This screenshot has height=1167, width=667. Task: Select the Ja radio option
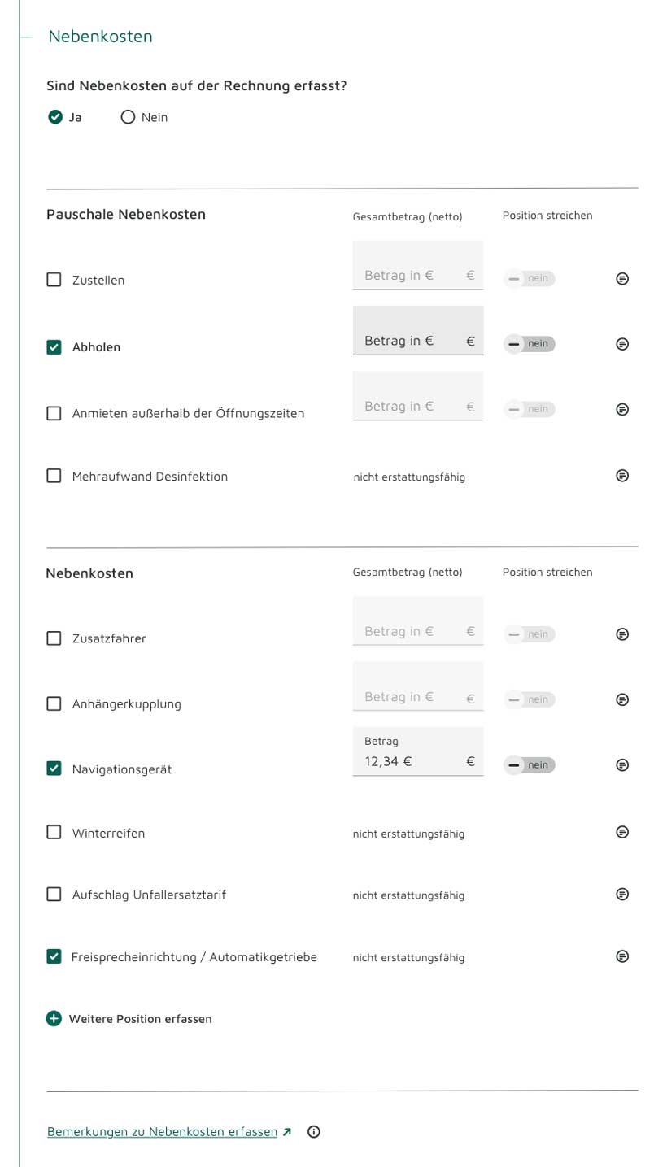tap(55, 117)
